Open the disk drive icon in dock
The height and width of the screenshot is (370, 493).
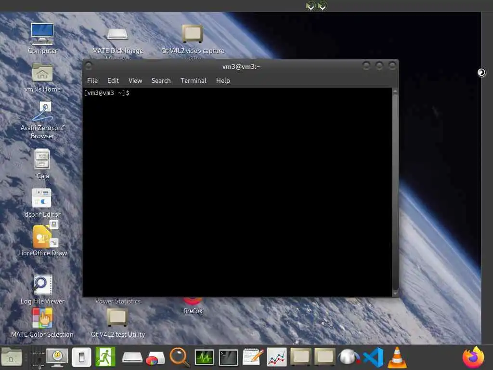pos(132,358)
